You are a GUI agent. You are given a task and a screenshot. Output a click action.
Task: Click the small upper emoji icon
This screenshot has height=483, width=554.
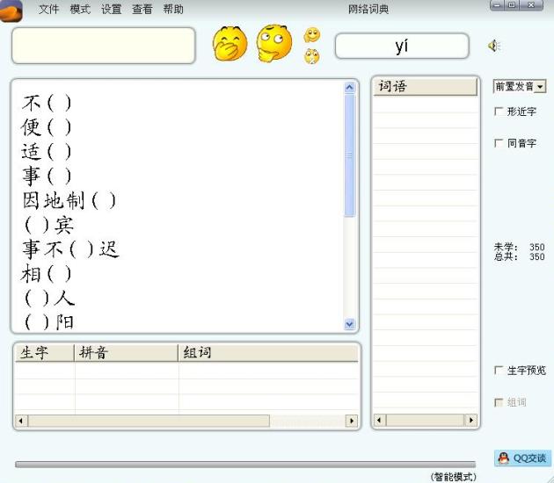point(312,35)
